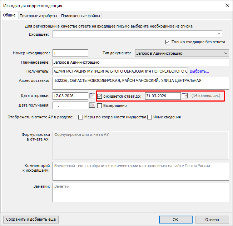Click the Выбрать... recipient link
Screen dimensions: 233x226
(199, 71)
